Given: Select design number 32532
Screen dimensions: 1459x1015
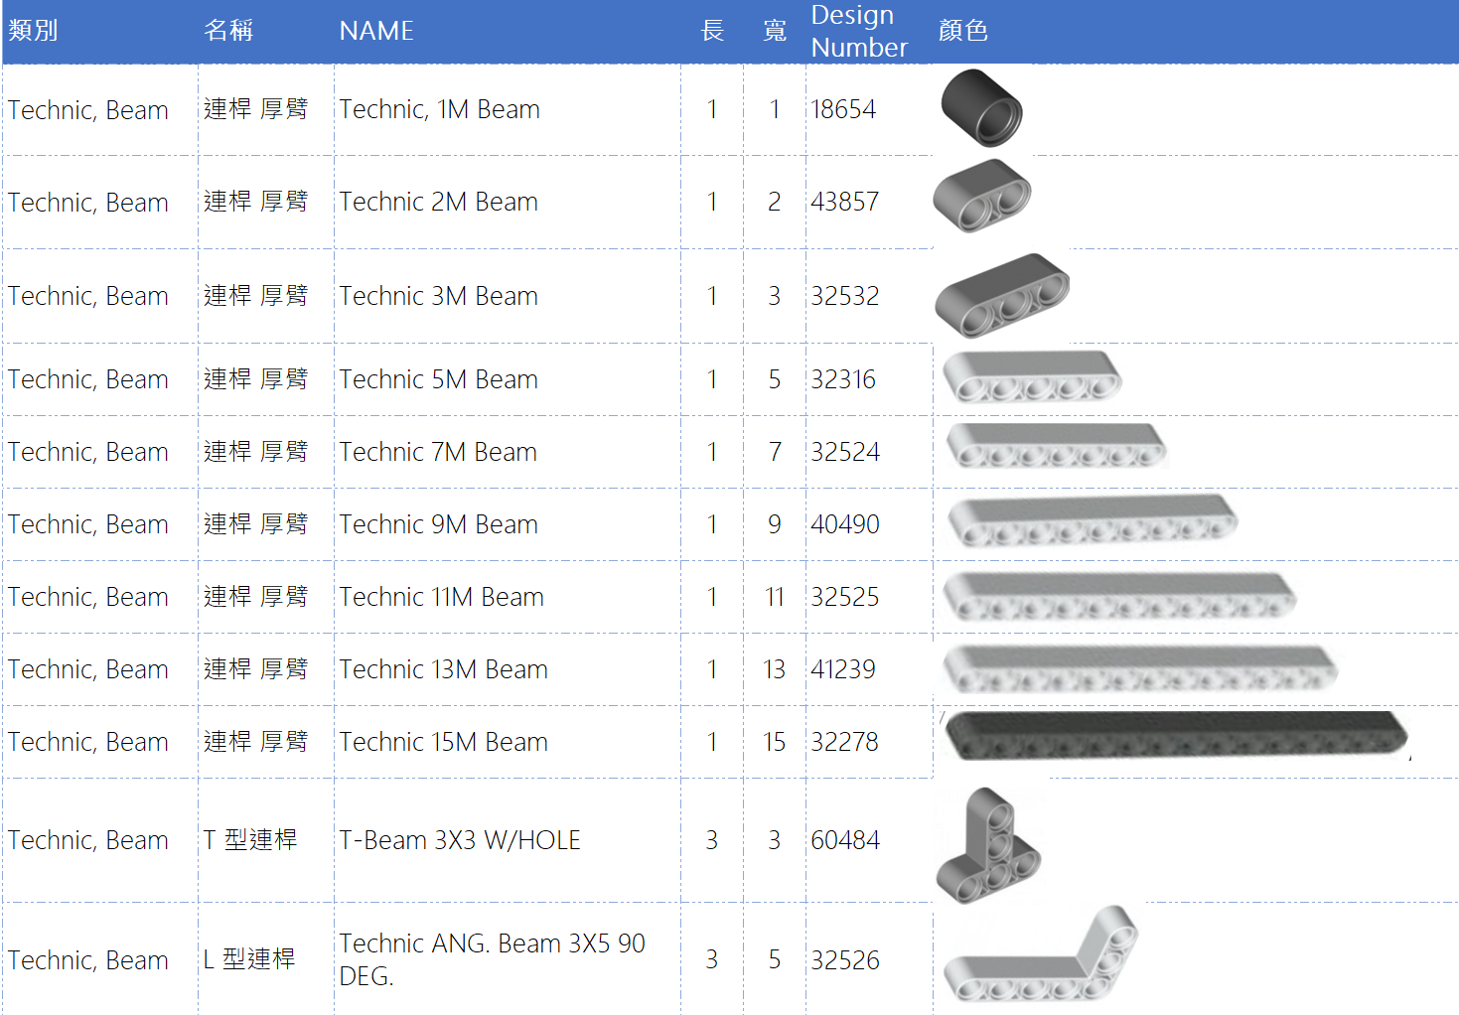Looking at the screenshot, I should pyautogui.click(x=845, y=296).
